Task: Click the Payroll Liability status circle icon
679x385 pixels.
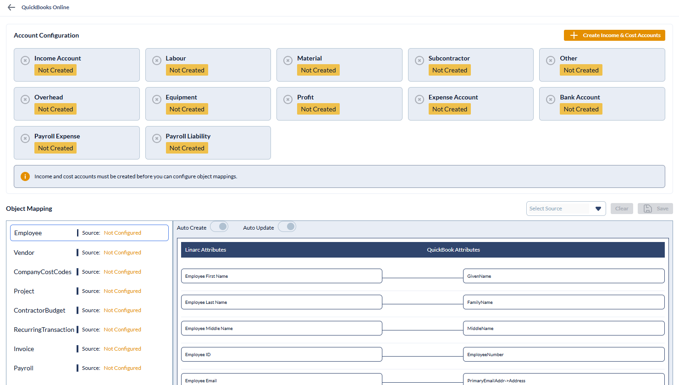Action: coord(157,138)
